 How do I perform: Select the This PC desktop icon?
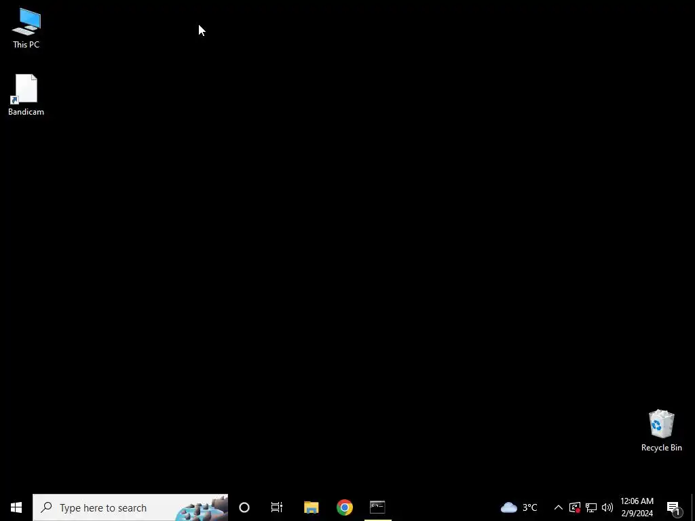coord(26,28)
